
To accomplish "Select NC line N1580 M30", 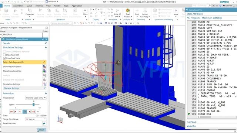I will [204, 114].
